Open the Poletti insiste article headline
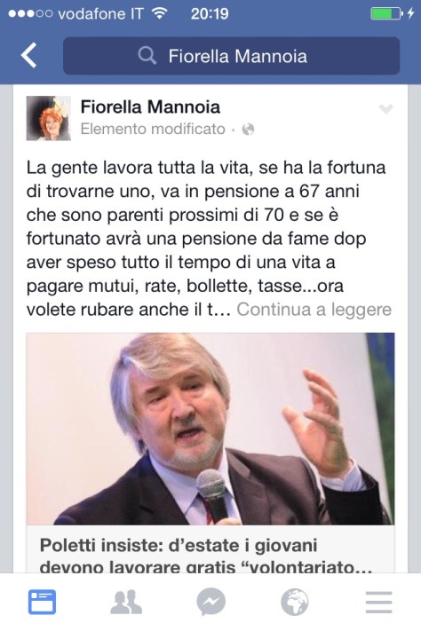421x631 pixels. coord(206,556)
